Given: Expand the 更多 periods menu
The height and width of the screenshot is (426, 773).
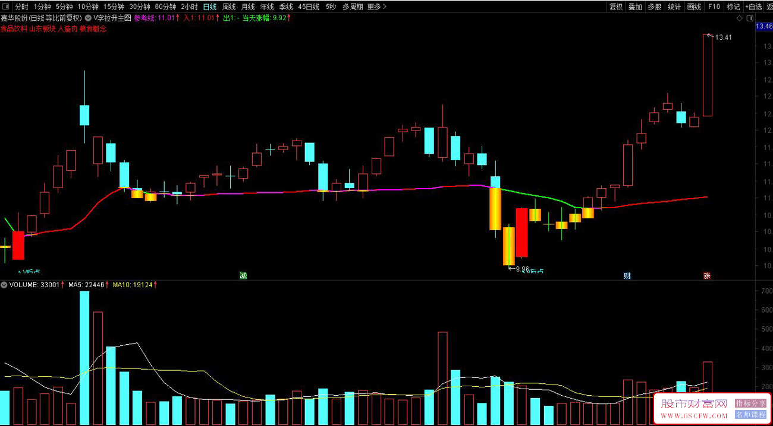Looking at the screenshot, I should 377,7.
